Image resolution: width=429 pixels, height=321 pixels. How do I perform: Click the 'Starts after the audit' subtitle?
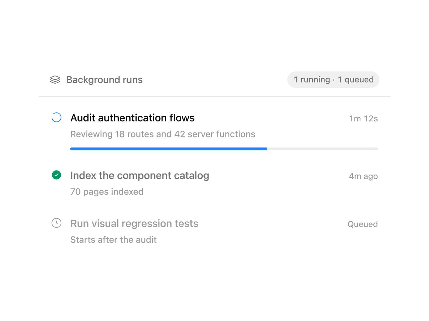pyautogui.click(x=113, y=240)
